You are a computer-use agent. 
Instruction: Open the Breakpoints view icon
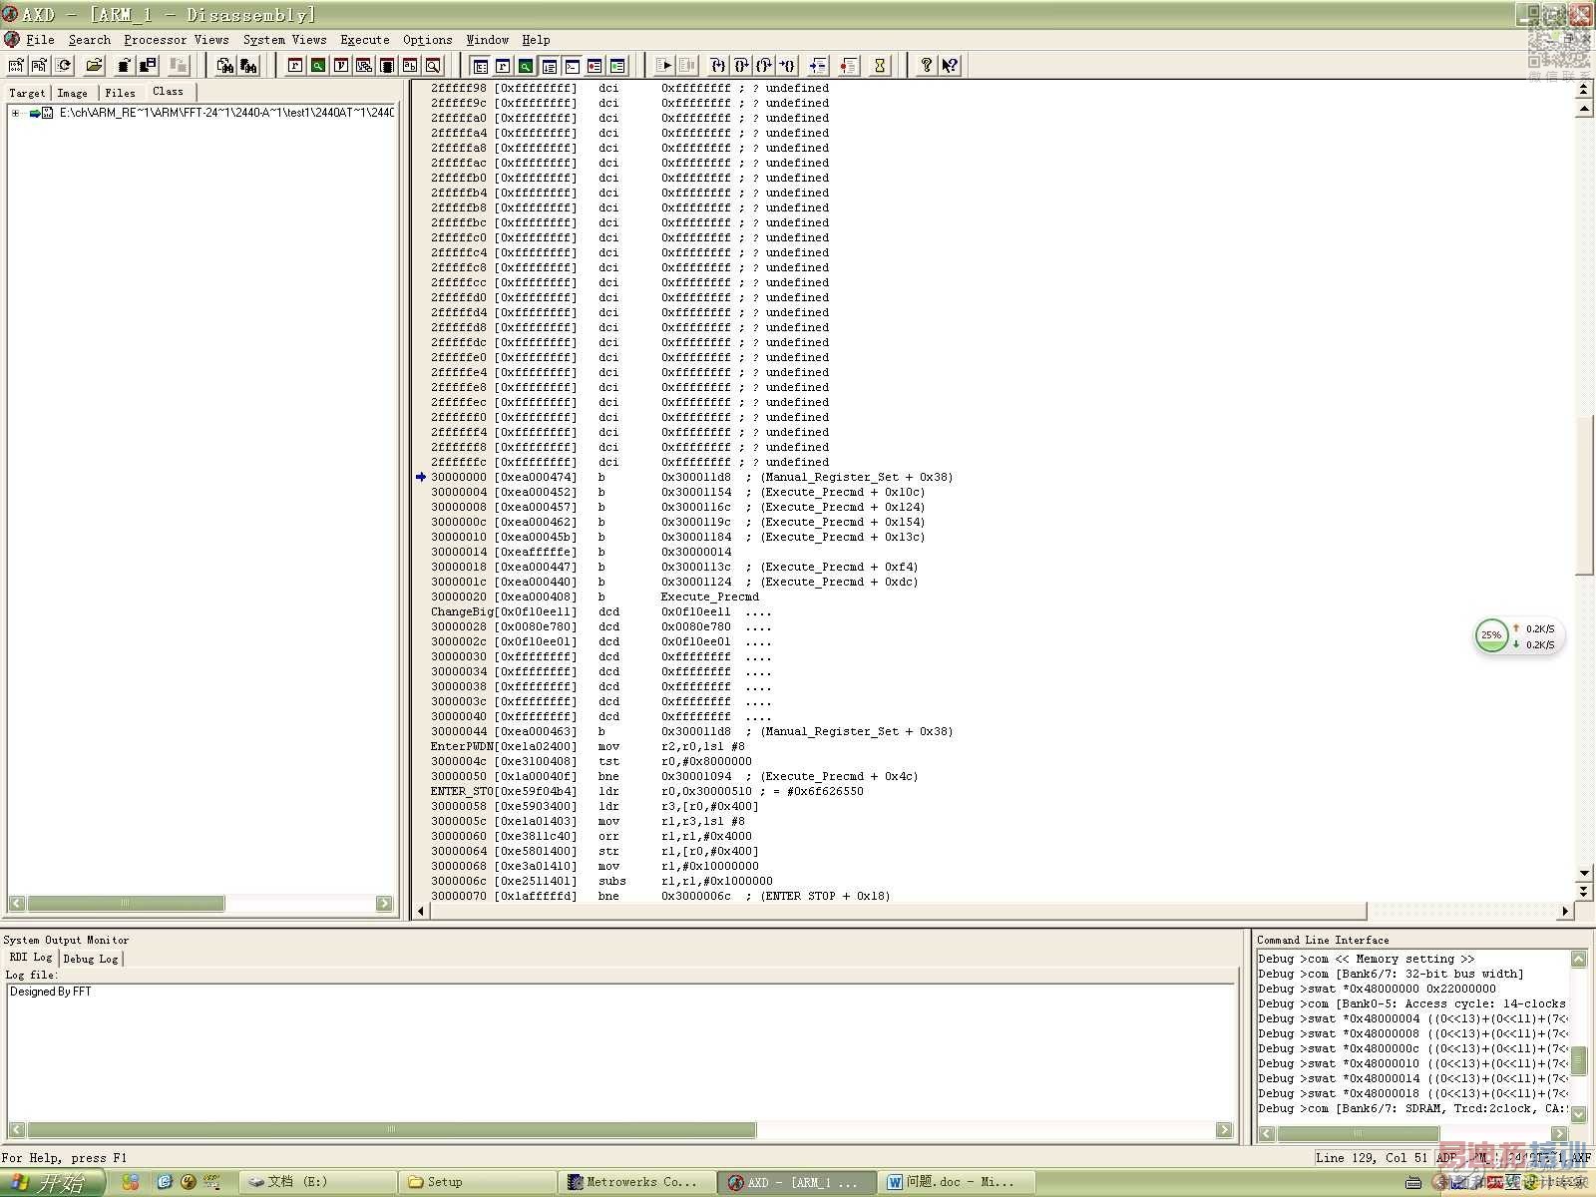(595, 66)
